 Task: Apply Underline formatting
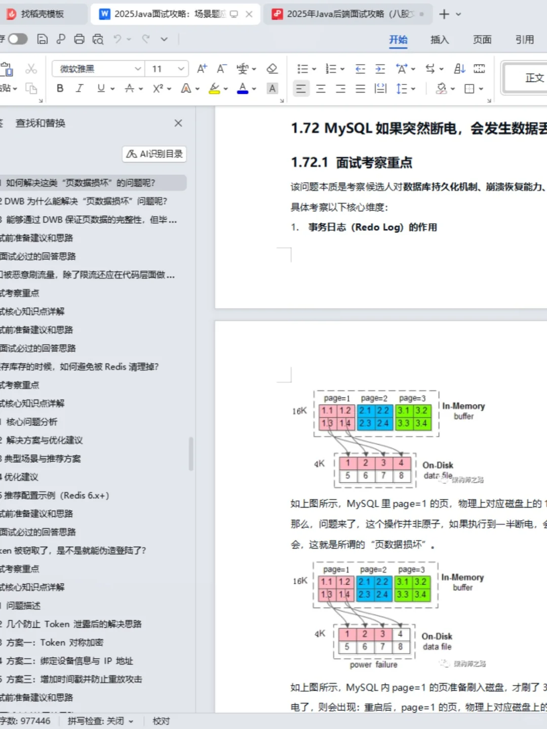click(101, 89)
